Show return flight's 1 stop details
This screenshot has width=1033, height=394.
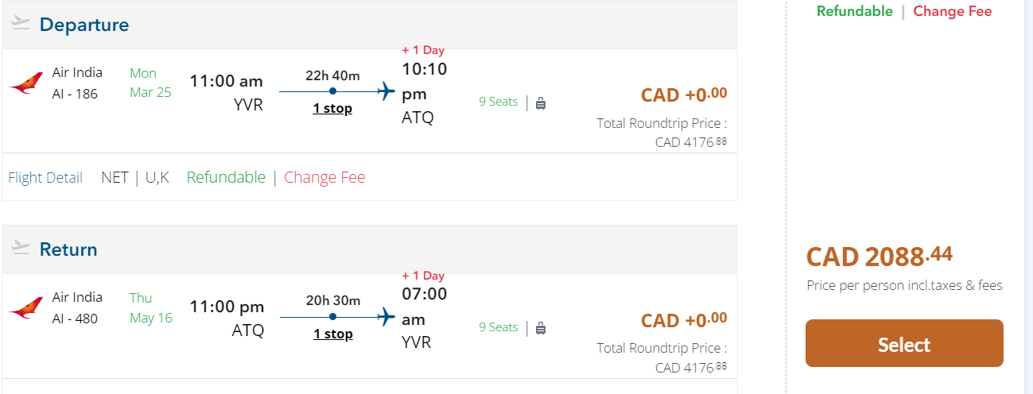332,334
